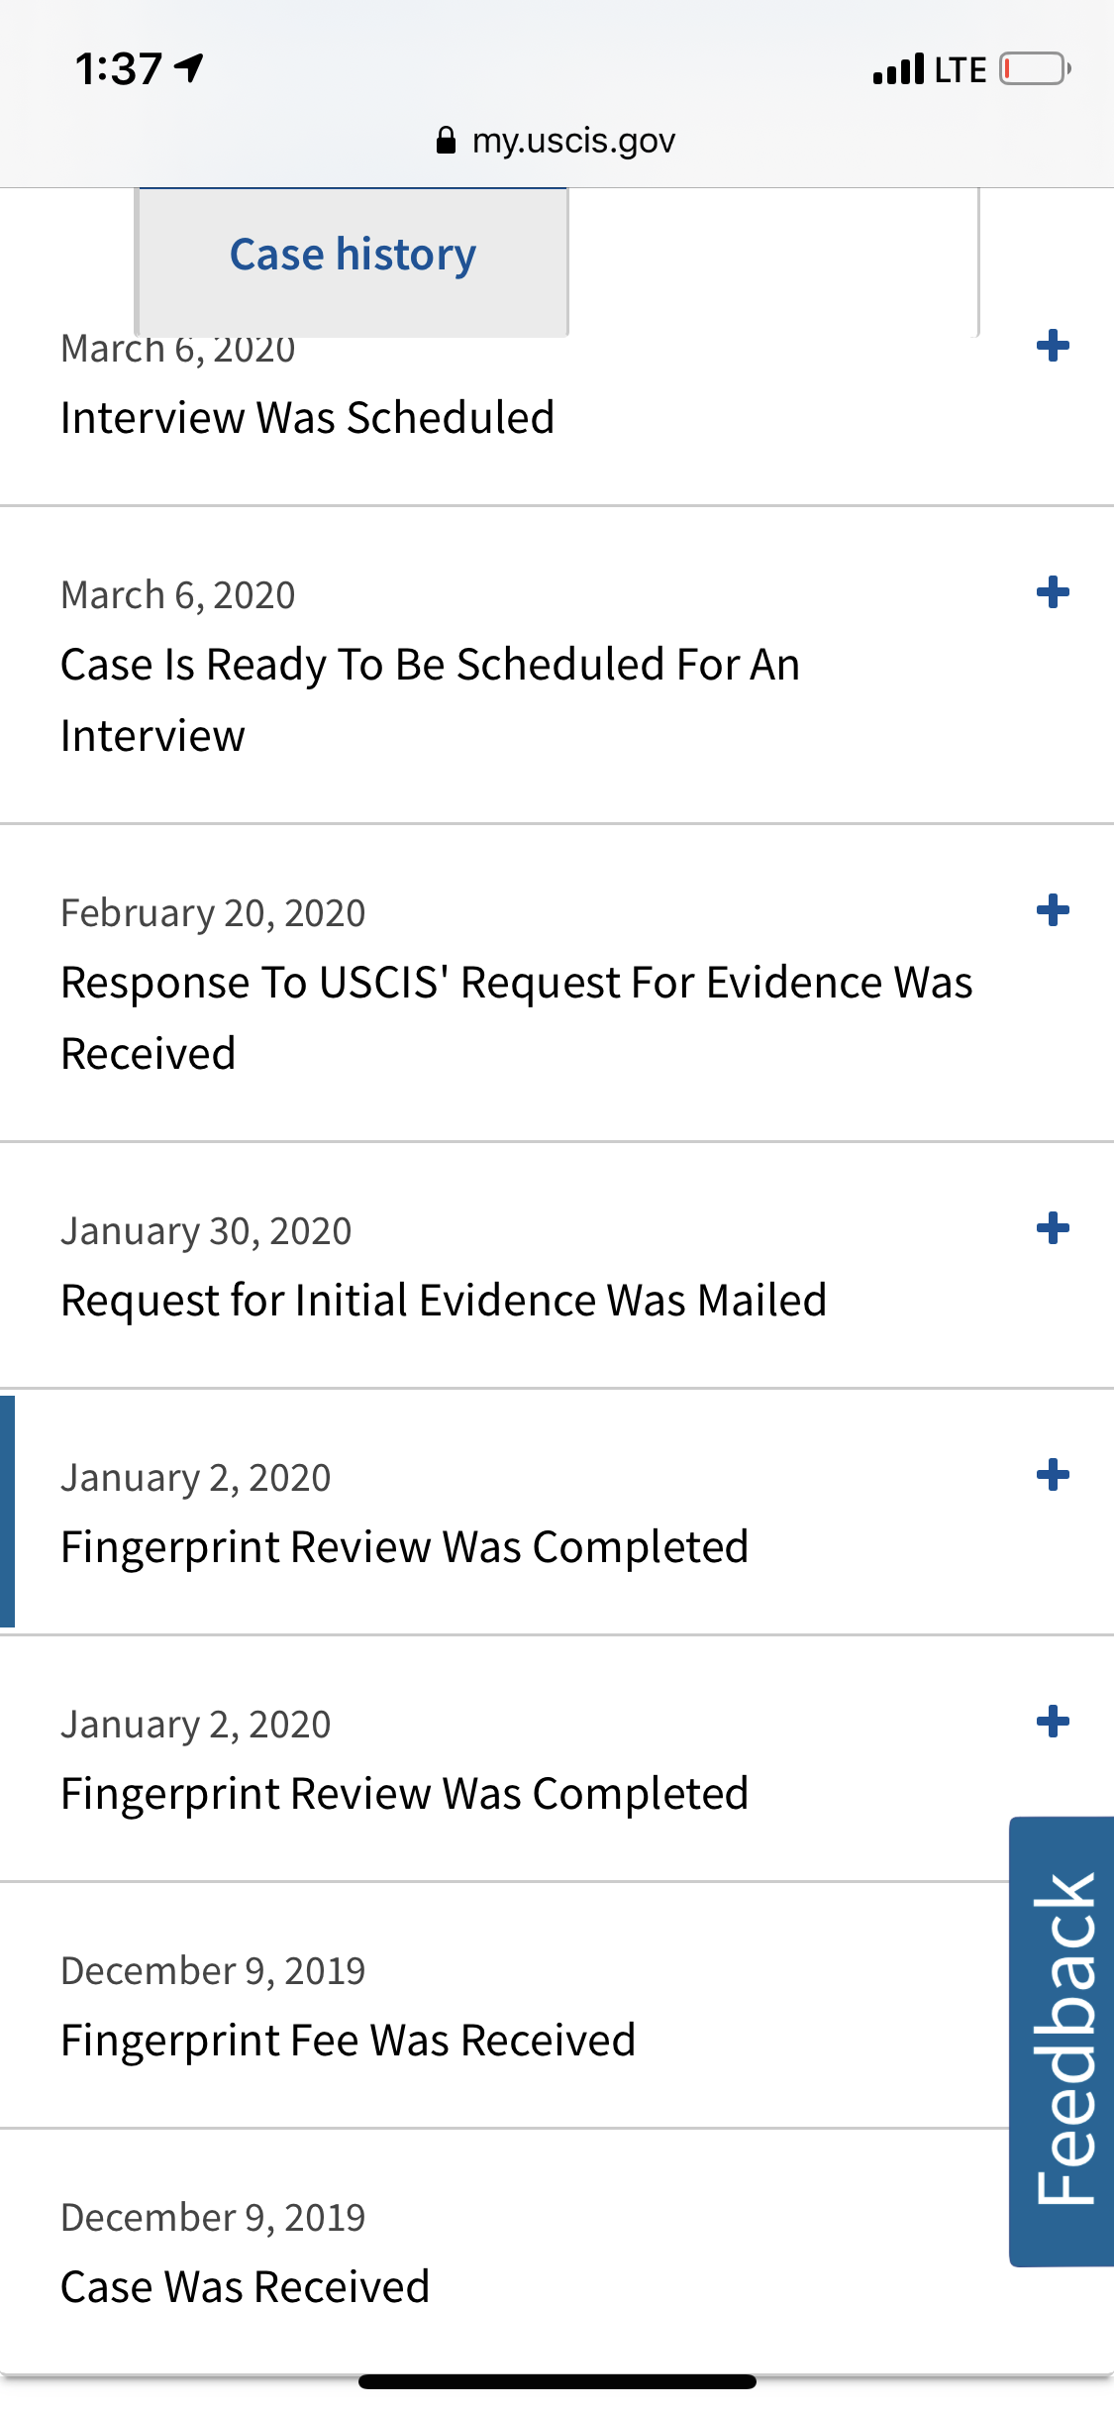Expand second Fingerprint Review Was Completed plus icon
Image resolution: width=1114 pixels, height=2413 pixels.
point(1053,1722)
